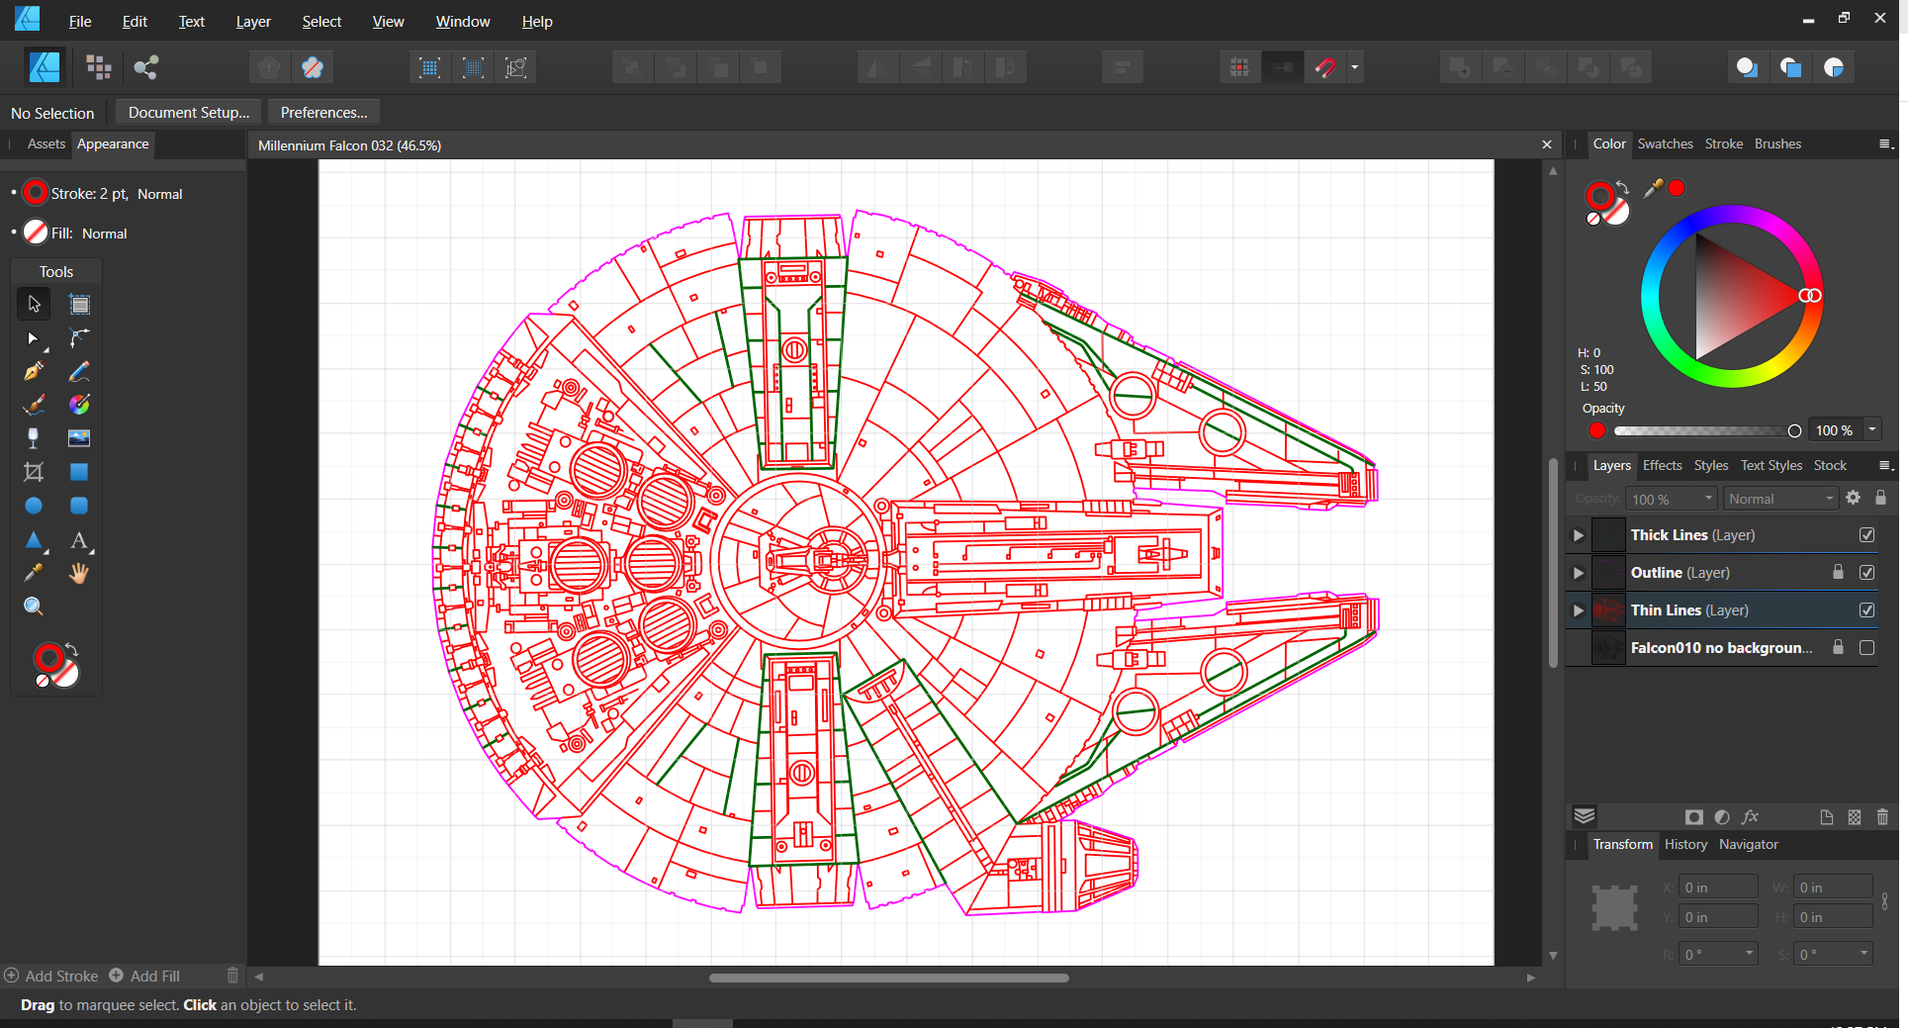Toggle the snapping magnet icon
The width and height of the screenshot is (1908, 1028).
(x=1325, y=67)
